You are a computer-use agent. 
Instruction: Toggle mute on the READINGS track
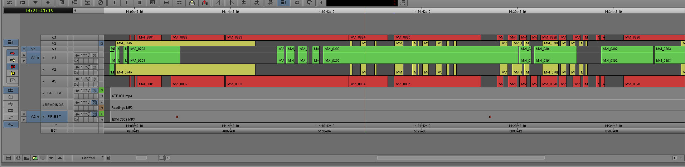tap(102, 108)
